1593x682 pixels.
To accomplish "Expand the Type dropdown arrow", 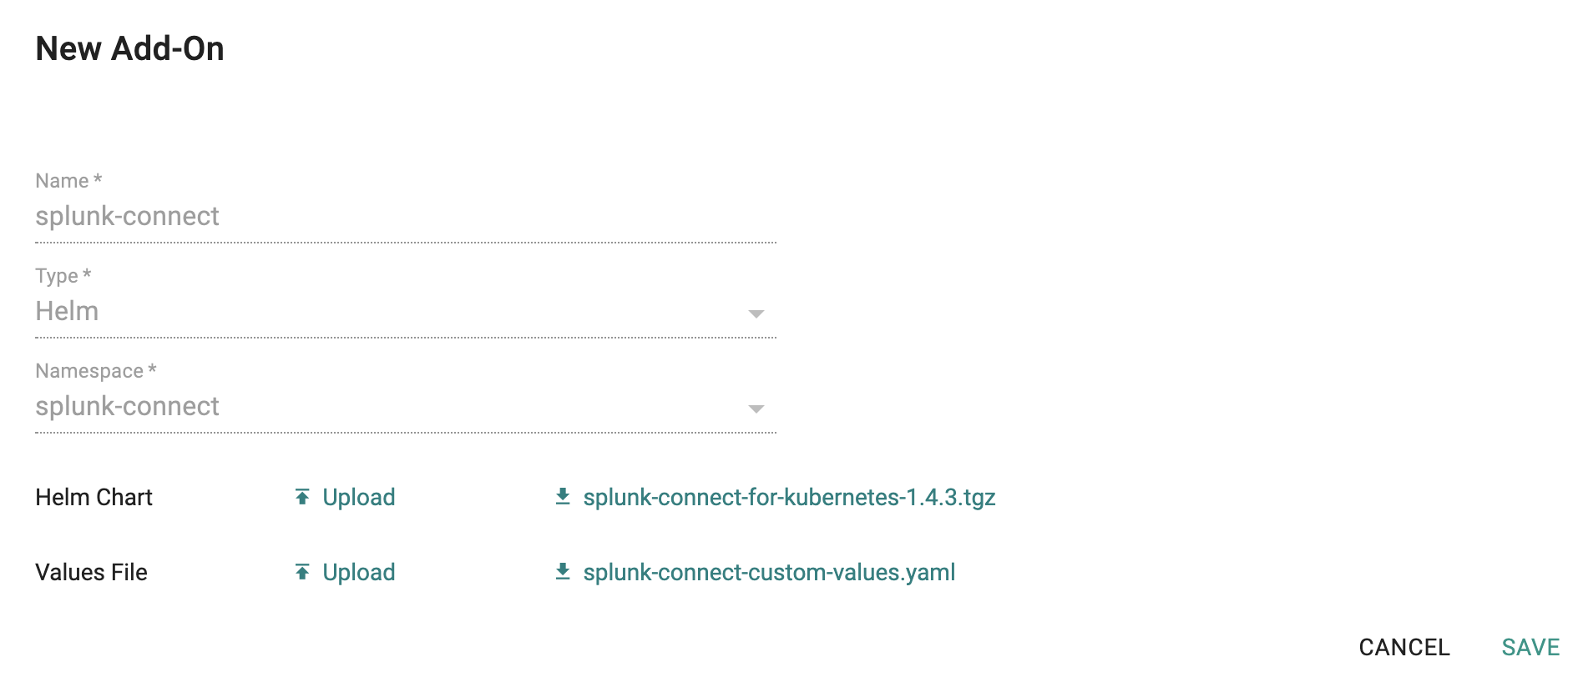I will pos(756,314).
